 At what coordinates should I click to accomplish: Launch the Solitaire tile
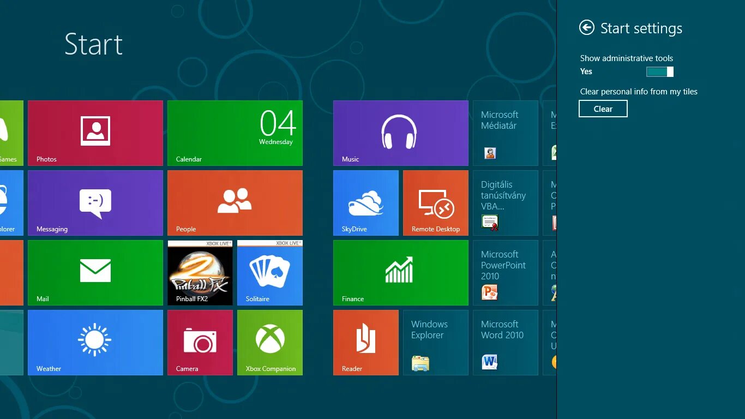270,273
